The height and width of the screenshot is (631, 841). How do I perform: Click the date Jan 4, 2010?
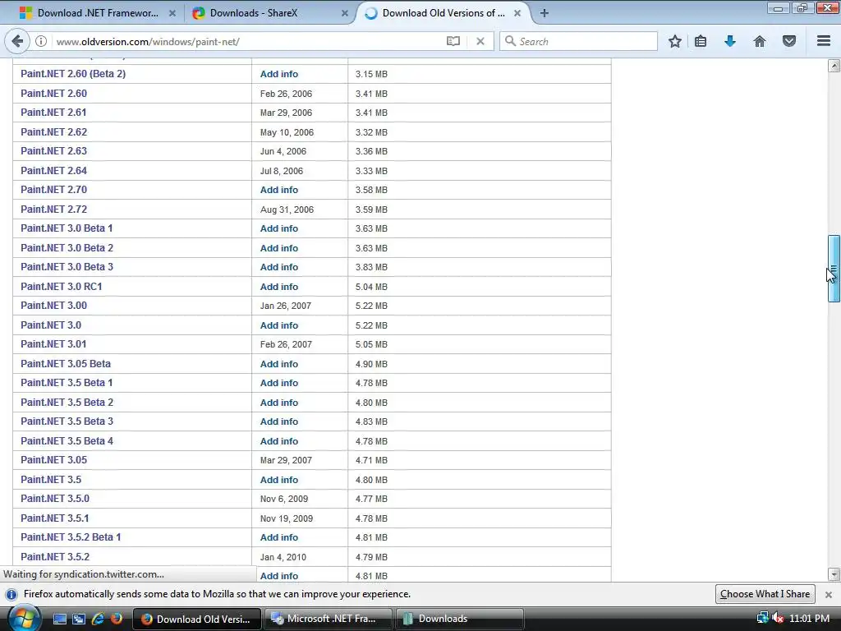click(x=283, y=557)
